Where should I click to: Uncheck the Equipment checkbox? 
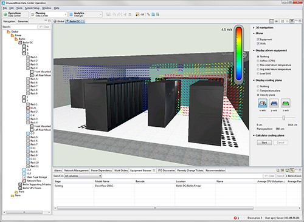tap(258, 39)
